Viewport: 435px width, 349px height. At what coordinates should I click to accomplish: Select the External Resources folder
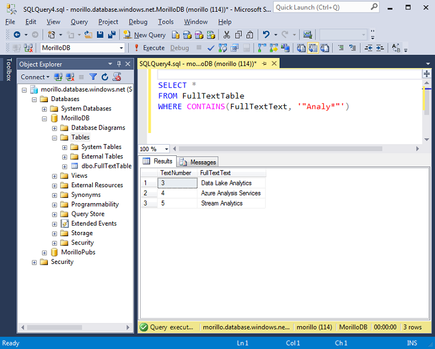click(x=97, y=185)
